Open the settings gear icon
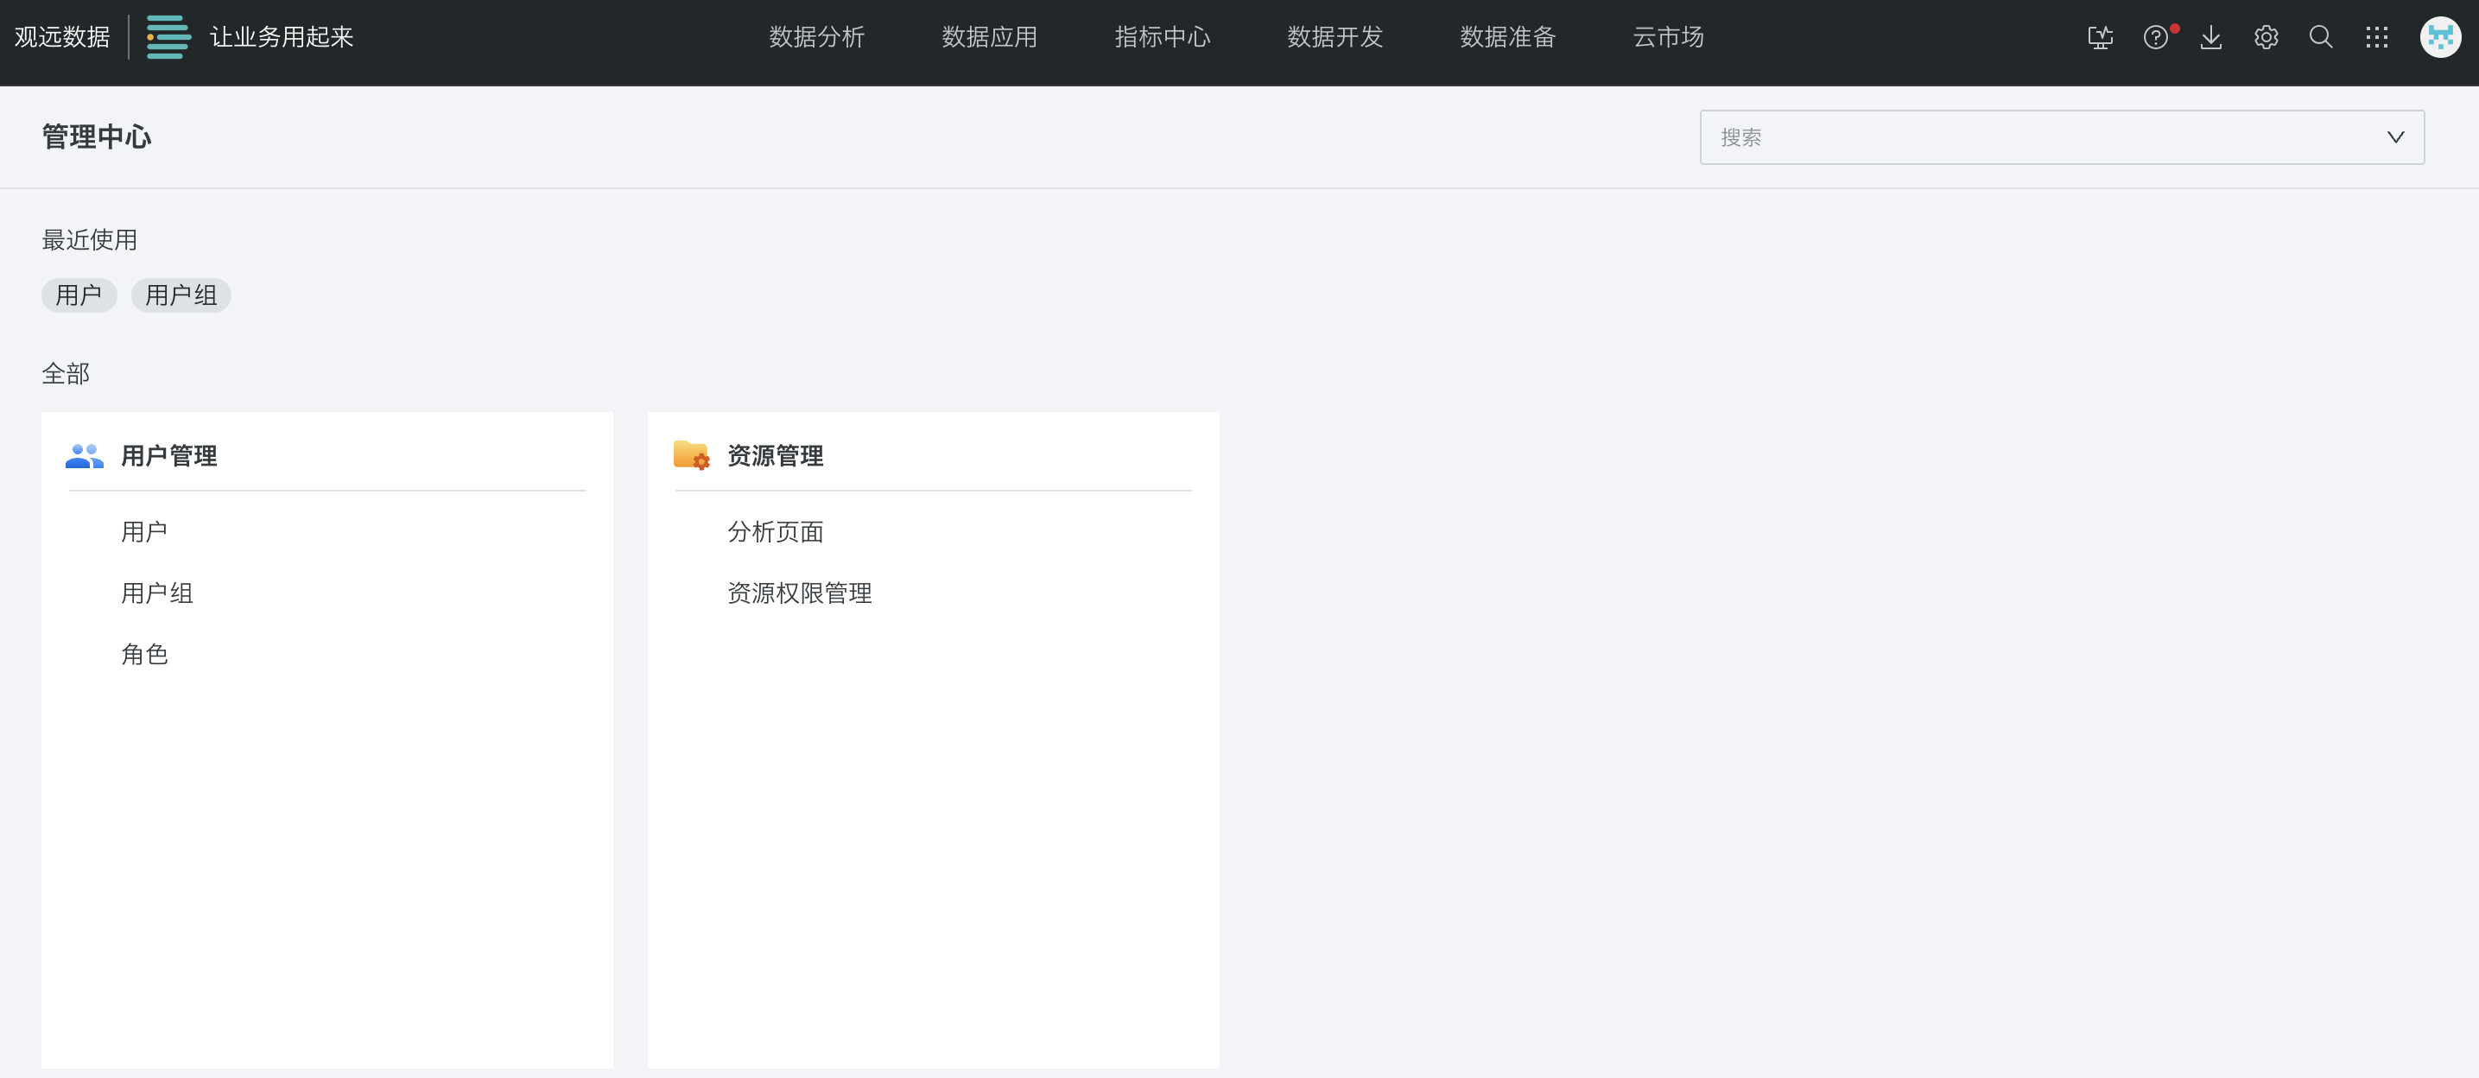The height and width of the screenshot is (1078, 2479). tap(2266, 37)
